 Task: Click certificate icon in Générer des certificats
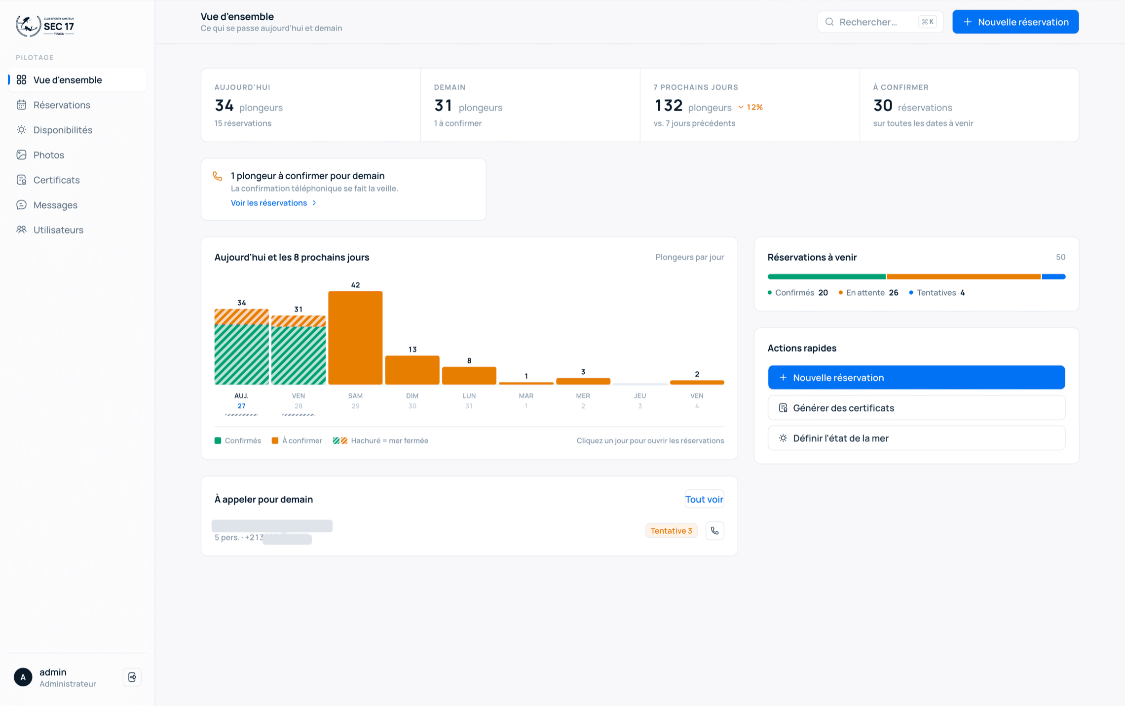coord(783,408)
